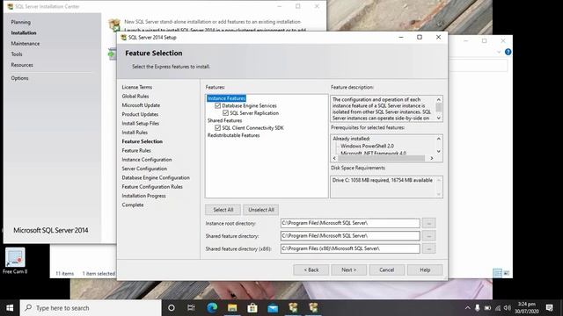563x316 pixels.
Task: Browse for Shared feature directory
Action: (x=428, y=236)
